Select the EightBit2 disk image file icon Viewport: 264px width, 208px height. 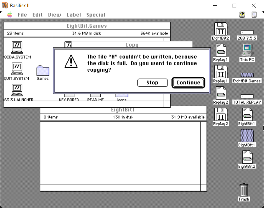247,157
